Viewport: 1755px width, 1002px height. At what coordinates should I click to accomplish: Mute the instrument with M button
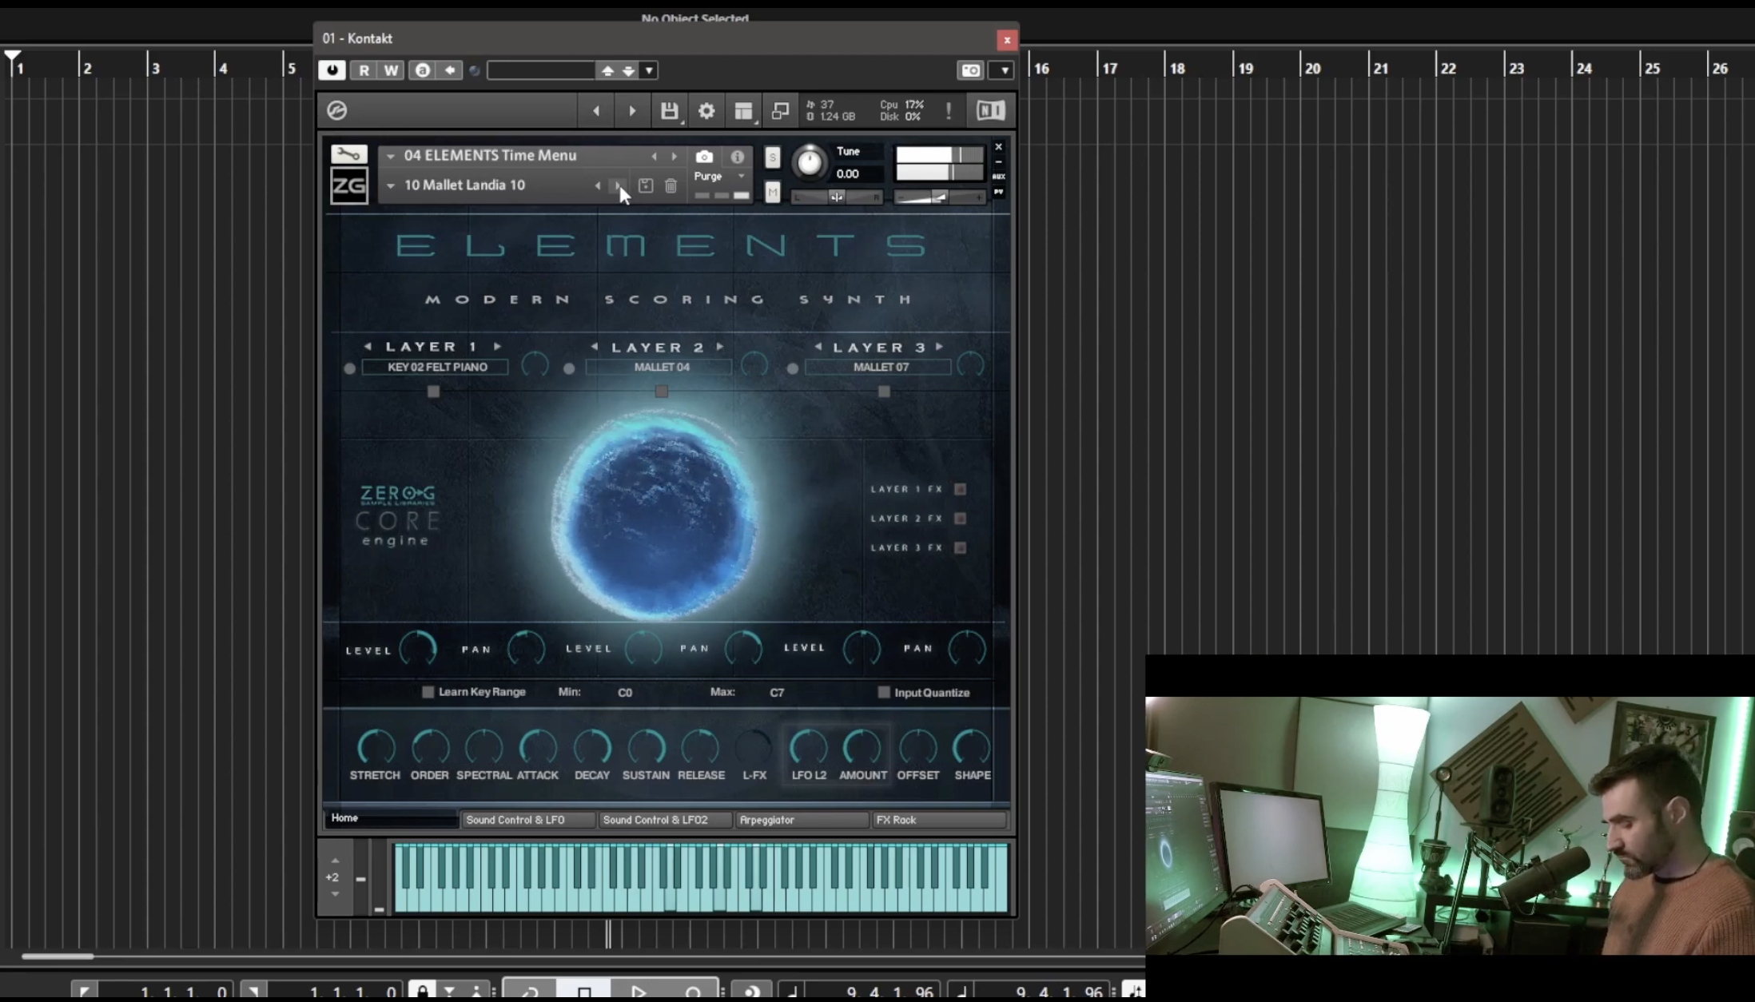772,192
